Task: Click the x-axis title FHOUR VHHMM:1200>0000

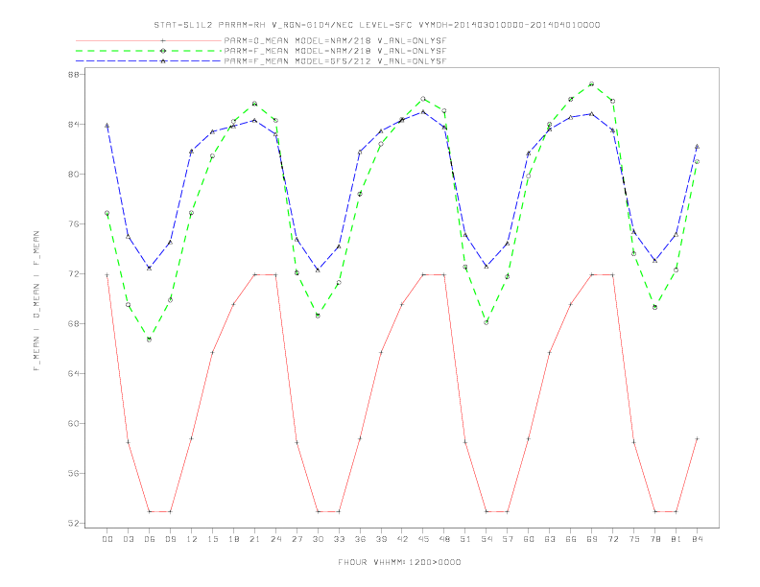Action: pyautogui.click(x=399, y=562)
